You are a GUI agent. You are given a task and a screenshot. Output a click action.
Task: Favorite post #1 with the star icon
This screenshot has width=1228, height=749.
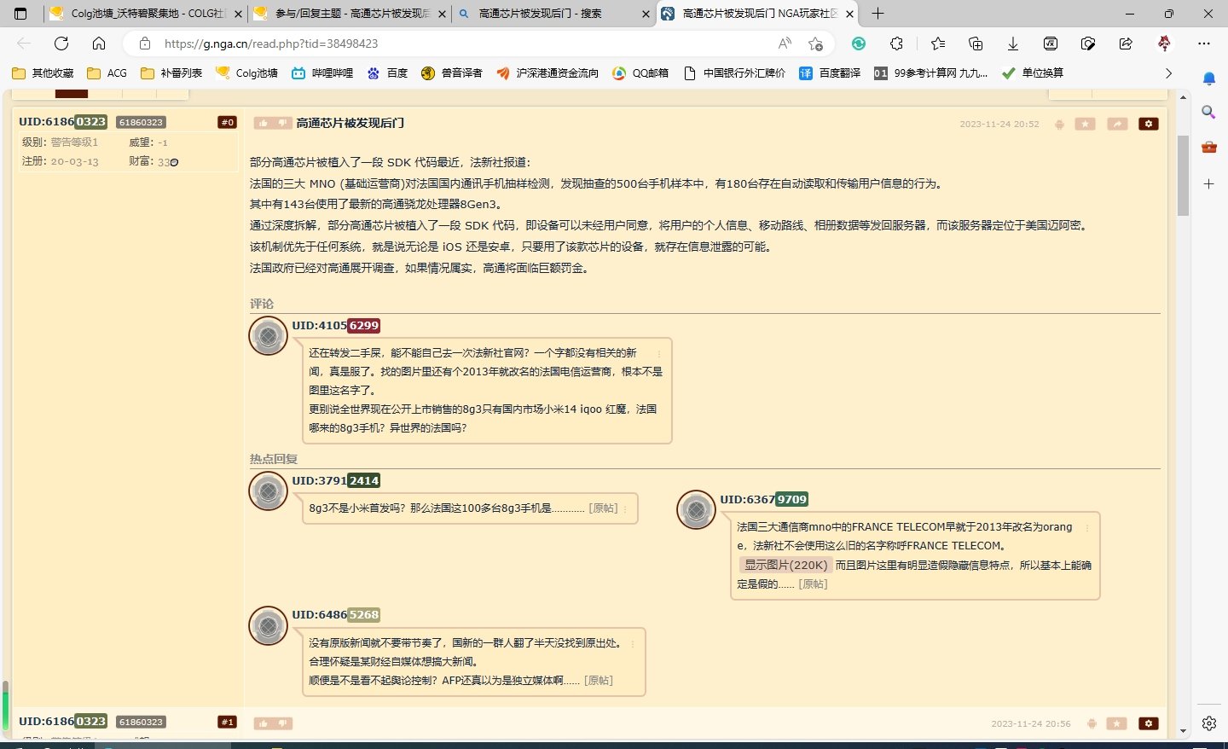(x=1116, y=723)
